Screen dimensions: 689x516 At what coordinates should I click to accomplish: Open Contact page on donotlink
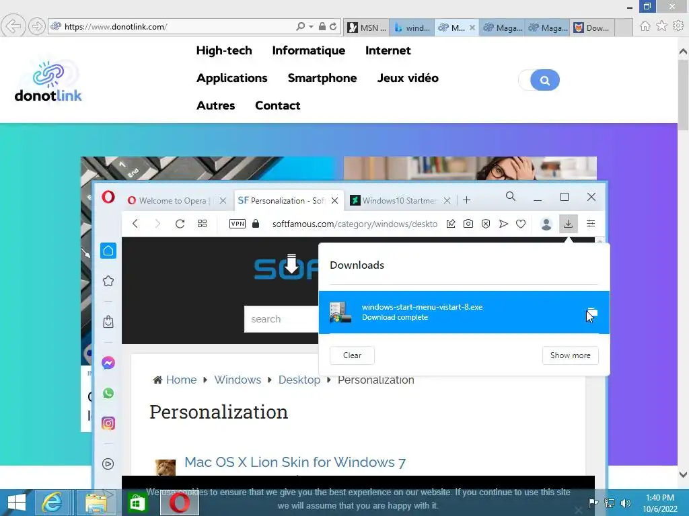(x=278, y=105)
